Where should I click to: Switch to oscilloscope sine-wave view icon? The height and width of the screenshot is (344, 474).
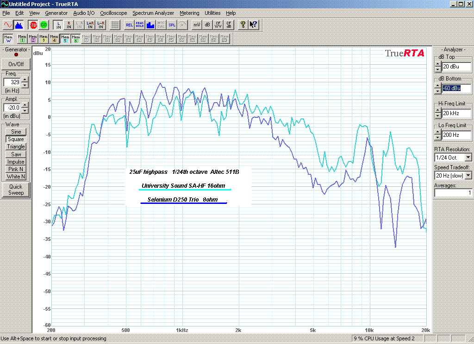tap(8, 25)
